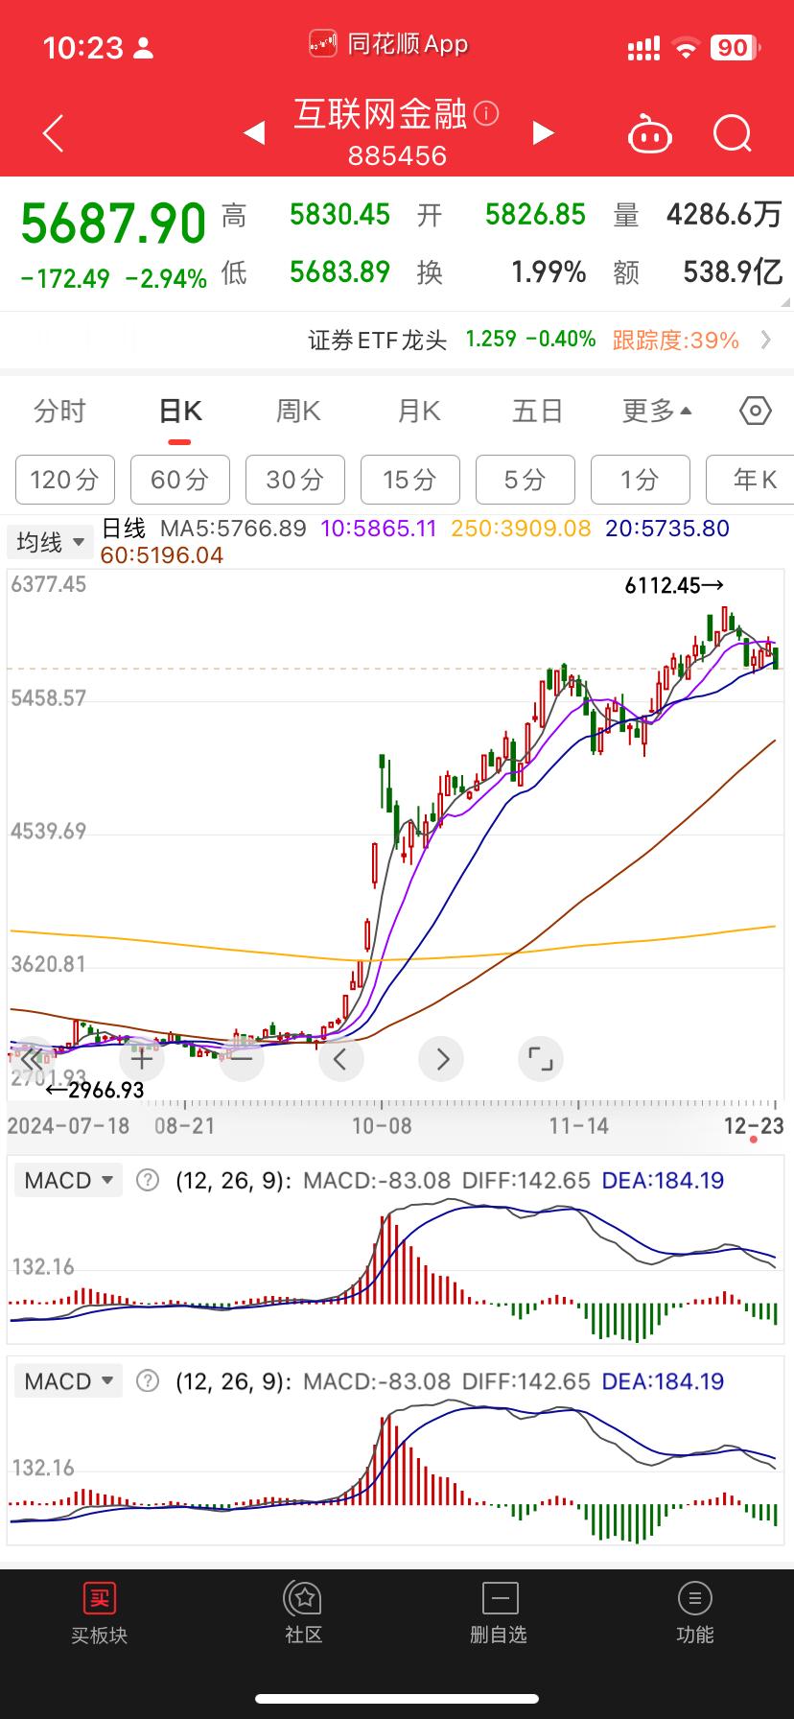Viewport: 794px width, 1719px height.
Task: Tap 跟踪度:39% text
Action: 676,340
